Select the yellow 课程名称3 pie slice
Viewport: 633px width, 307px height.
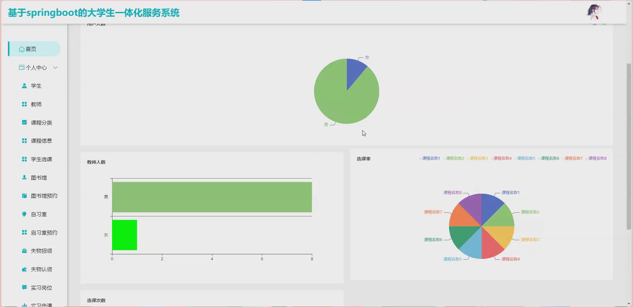click(501, 235)
